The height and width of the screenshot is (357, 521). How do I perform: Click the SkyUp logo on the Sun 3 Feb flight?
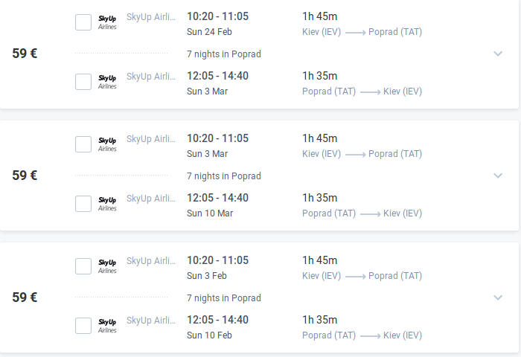107,266
